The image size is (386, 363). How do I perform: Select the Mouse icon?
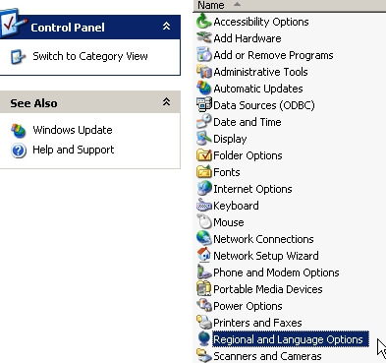coord(204,222)
